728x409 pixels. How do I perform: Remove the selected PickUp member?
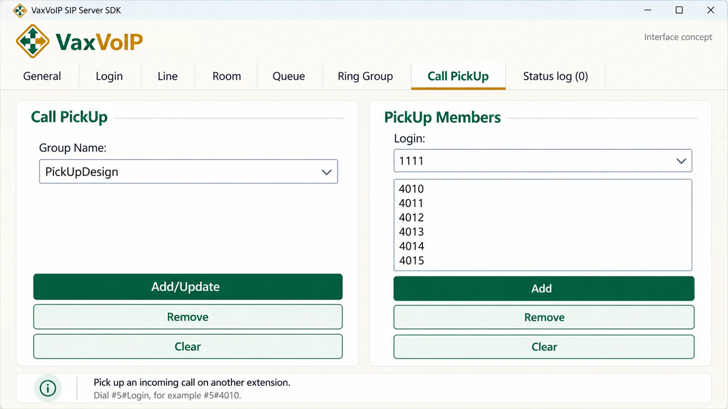point(544,317)
